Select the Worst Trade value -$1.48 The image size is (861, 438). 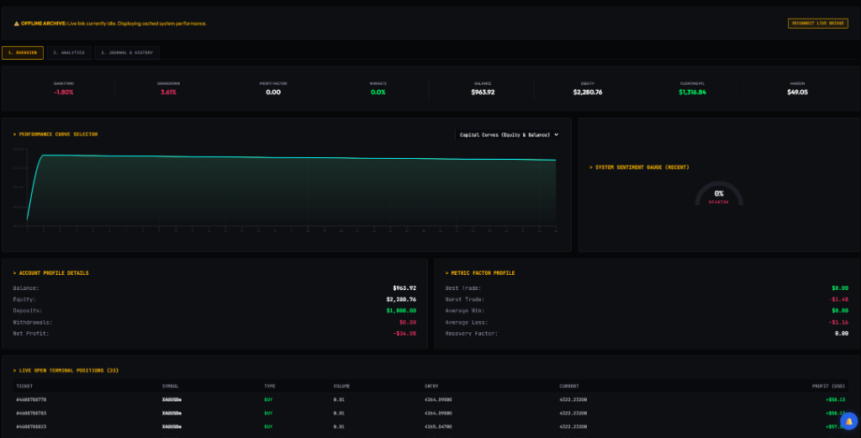coord(838,299)
